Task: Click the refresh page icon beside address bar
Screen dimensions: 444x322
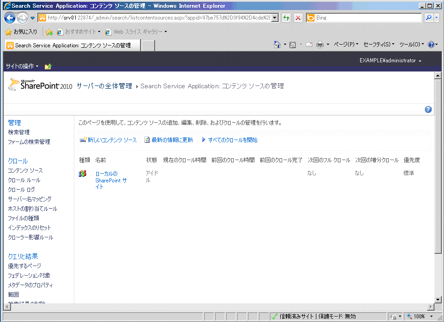Action: click(x=286, y=18)
